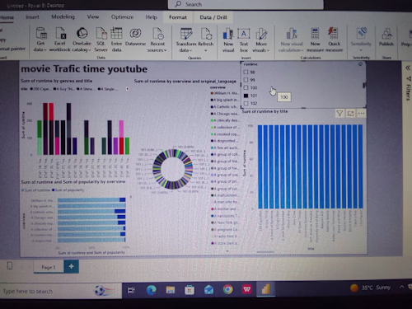Click the Power BI Search box
The width and height of the screenshot is (412, 309).
pos(246,4)
